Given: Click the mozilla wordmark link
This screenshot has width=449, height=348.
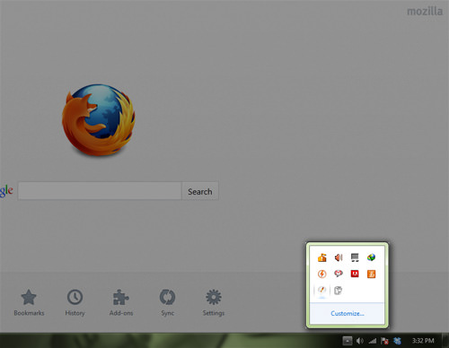Looking at the screenshot, I should click(x=425, y=12).
